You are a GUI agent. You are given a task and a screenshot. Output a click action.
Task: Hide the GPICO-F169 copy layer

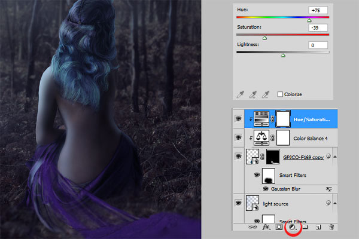238,157
